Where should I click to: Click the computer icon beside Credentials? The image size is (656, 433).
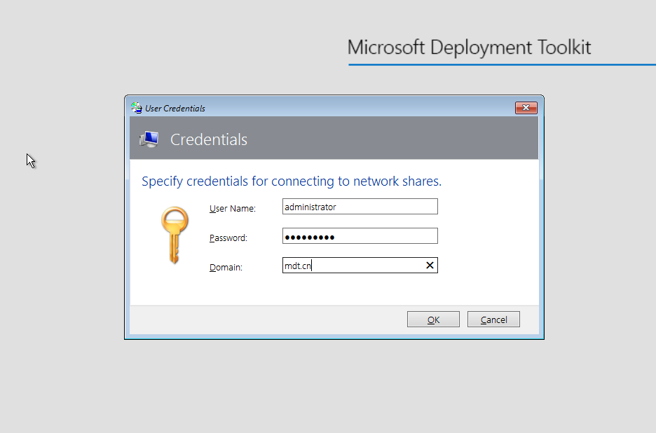149,139
